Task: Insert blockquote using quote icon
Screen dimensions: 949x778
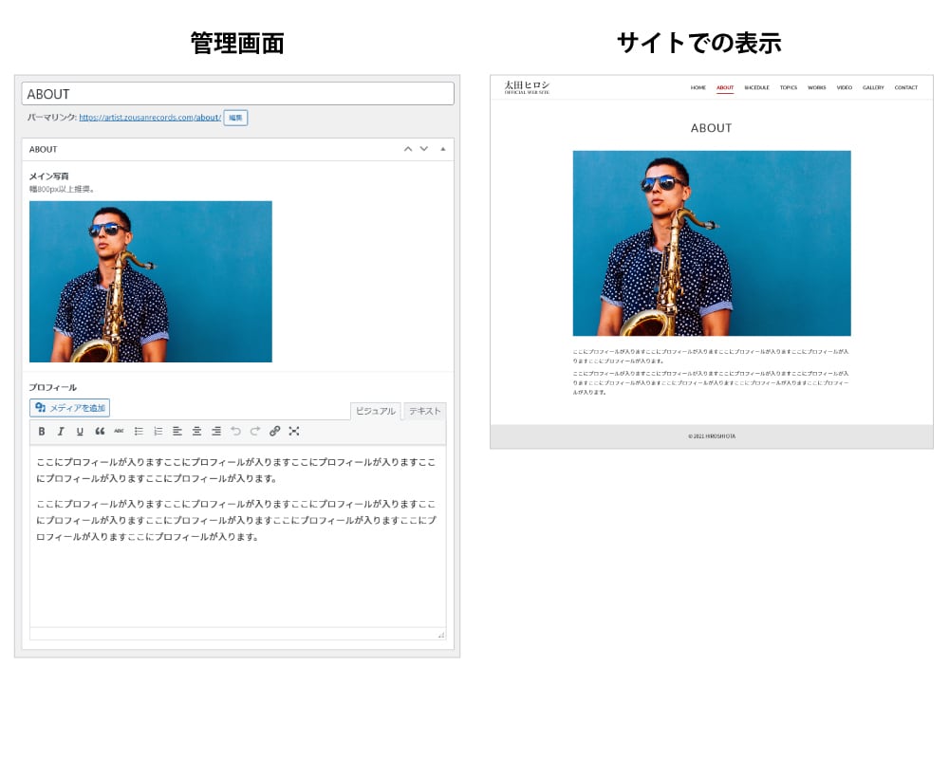Action: [100, 432]
